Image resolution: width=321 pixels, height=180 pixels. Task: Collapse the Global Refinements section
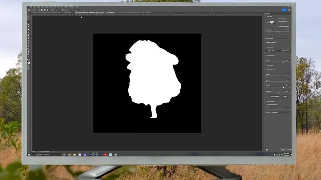(x=265, y=70)
